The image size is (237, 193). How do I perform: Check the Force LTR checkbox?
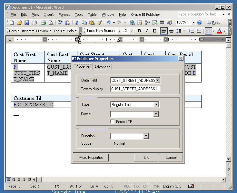(x=112, y=121)
